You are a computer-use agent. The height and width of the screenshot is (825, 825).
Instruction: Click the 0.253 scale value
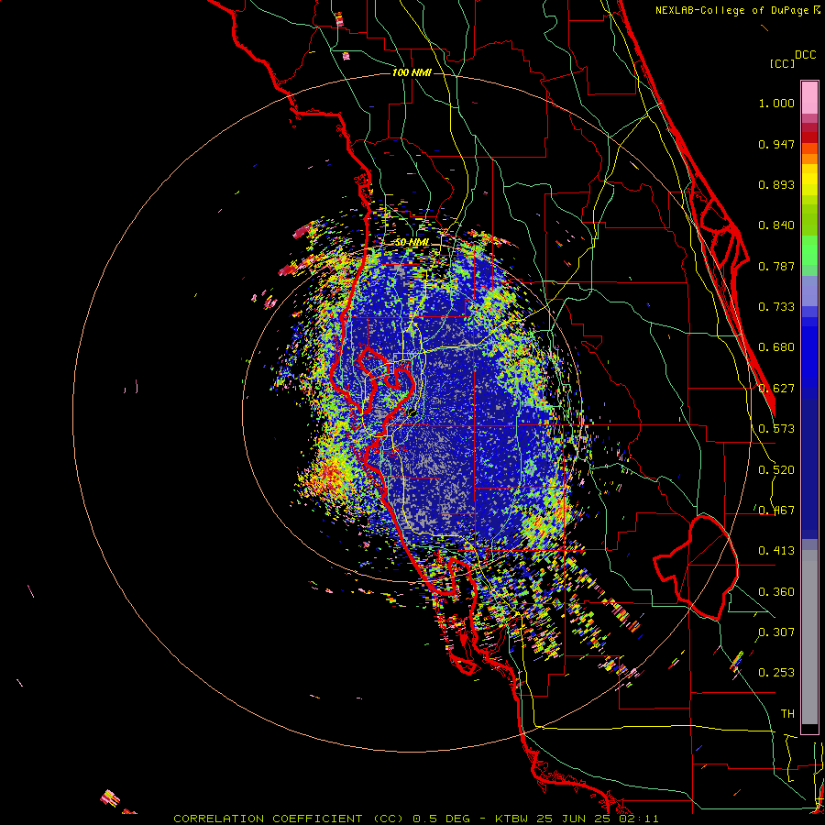(776, 673)
